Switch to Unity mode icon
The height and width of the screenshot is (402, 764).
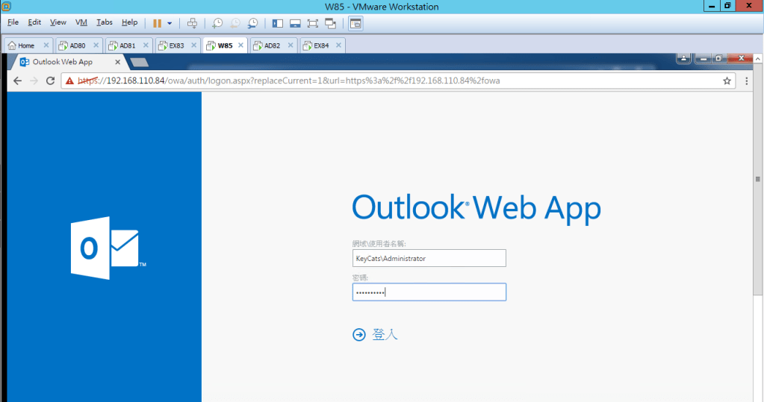point(331,23)
